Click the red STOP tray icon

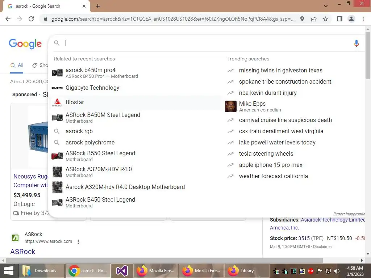[310, 271]
